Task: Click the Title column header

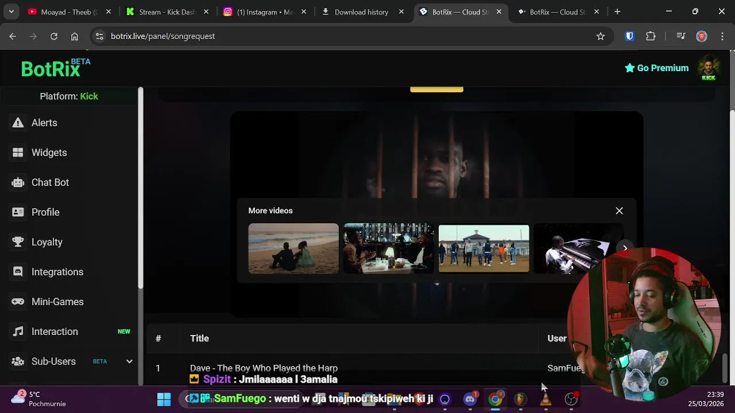Action: (x=199, y=338)
